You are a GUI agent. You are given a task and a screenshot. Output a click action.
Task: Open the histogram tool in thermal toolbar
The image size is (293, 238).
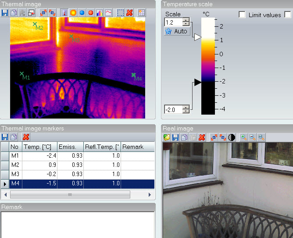click(x=99, y=13)
